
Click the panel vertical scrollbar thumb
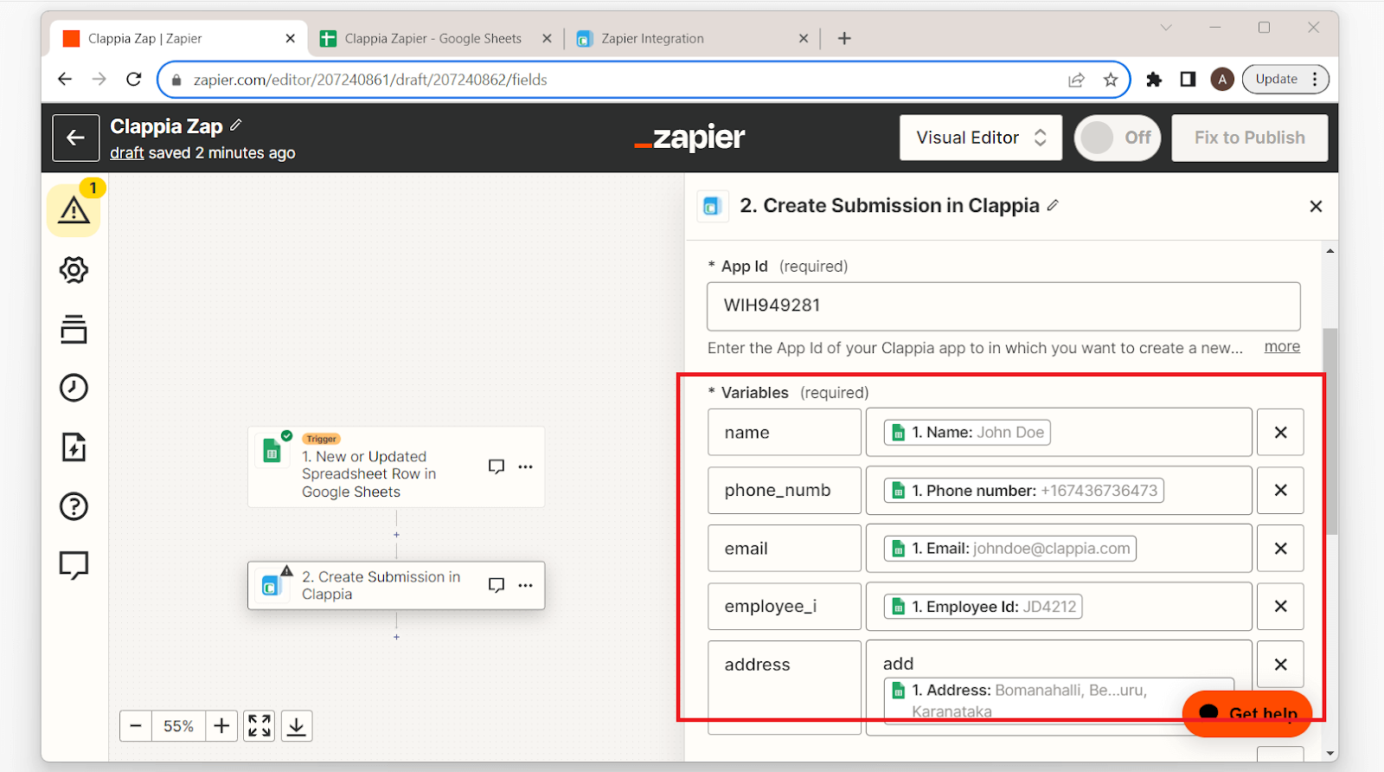coord(1330,431)
